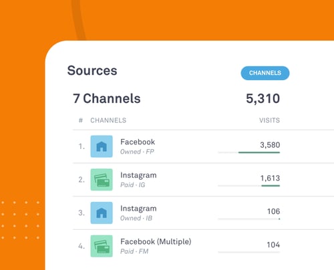Click the 3,580 visits progress bar

[249, 152]
